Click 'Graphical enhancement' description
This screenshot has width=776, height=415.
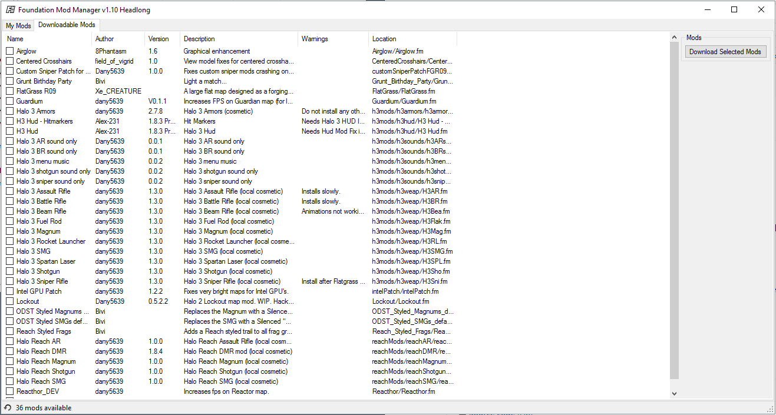[217, 51]
